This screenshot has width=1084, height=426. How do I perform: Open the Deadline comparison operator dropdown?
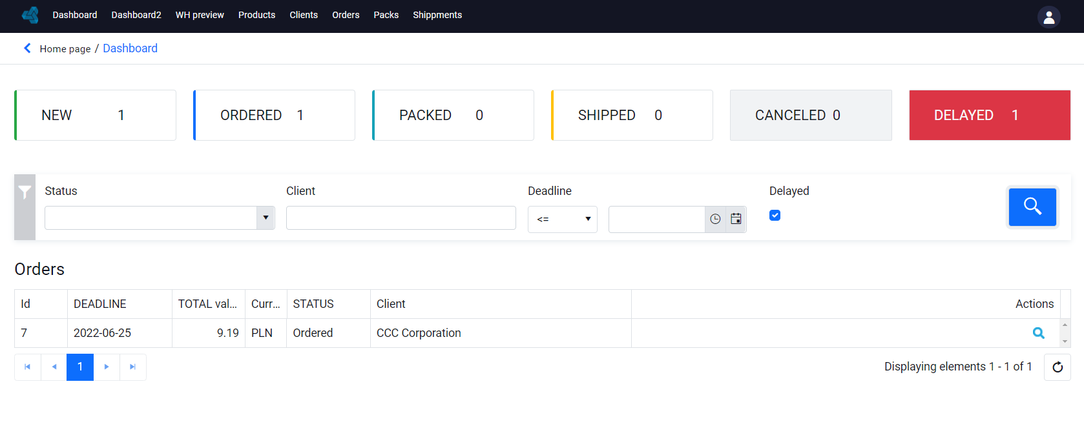pyautogui.click(x=563, y=219)
